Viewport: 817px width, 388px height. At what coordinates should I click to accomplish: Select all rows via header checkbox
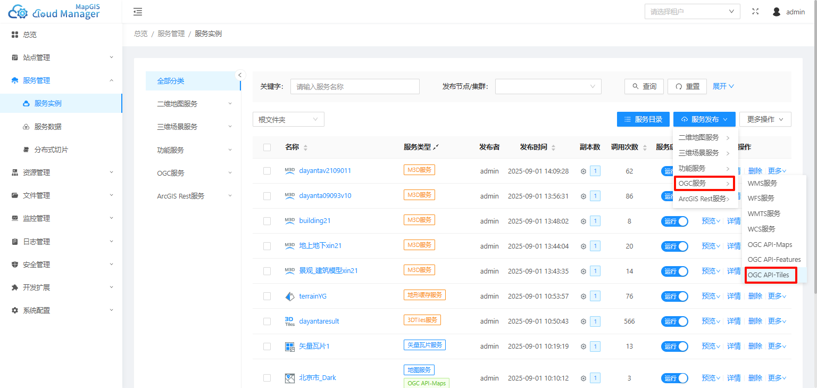coord(267,147)
